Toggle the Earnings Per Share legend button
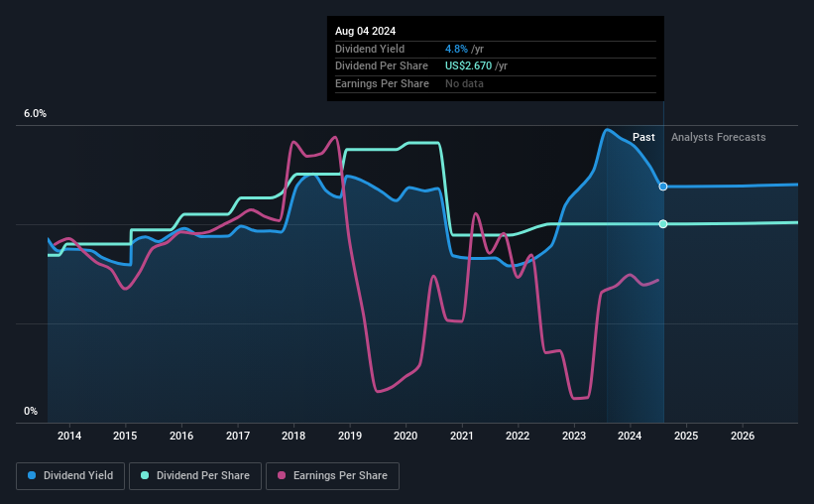Image resolution: width=814 pixels, height=504 pixels. coord(332,476)
